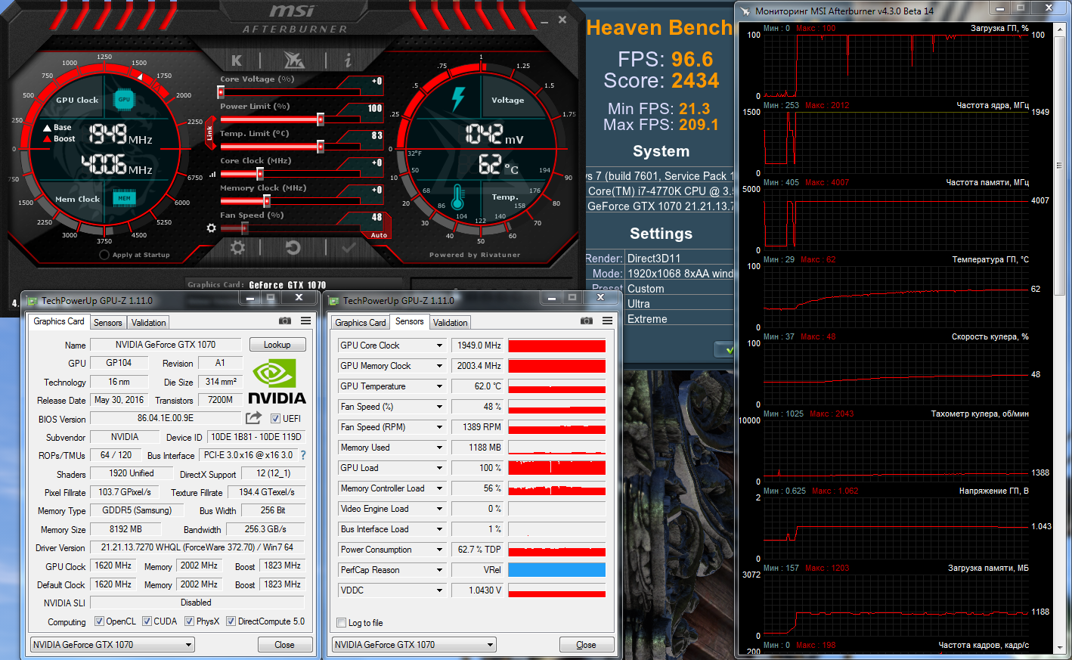This screenshot has width=1072, height=660.
Task: Click the Kombustor 'K' icon
Action: tap(237, 60)
